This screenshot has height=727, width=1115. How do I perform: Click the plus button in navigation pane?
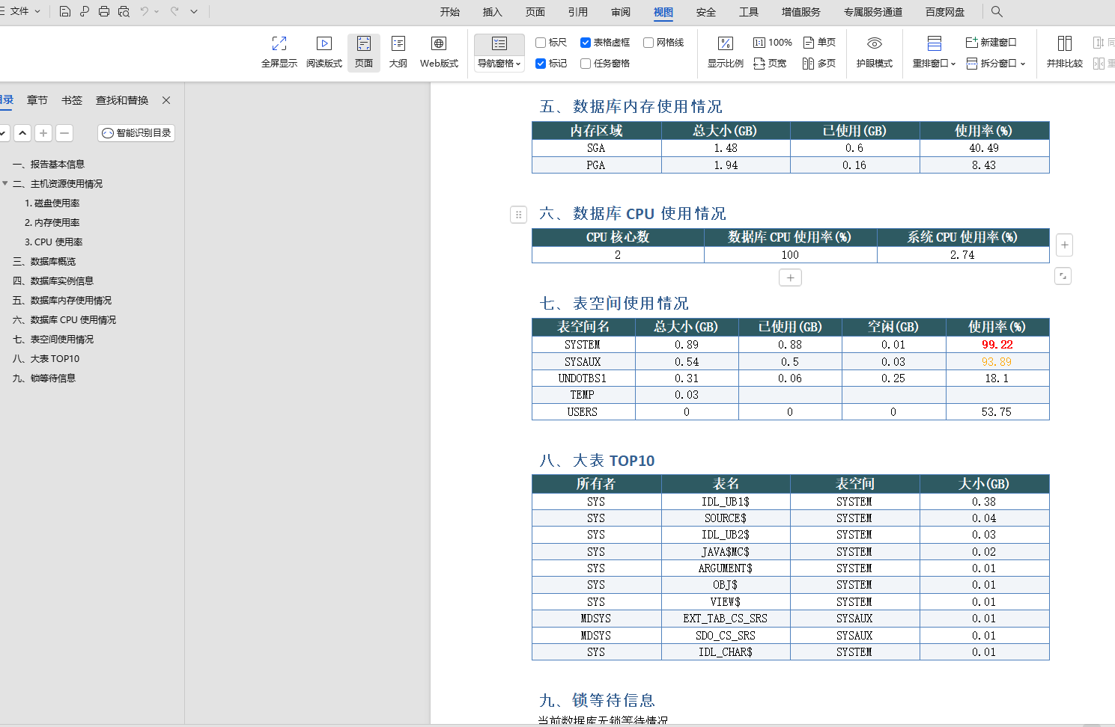43,133
